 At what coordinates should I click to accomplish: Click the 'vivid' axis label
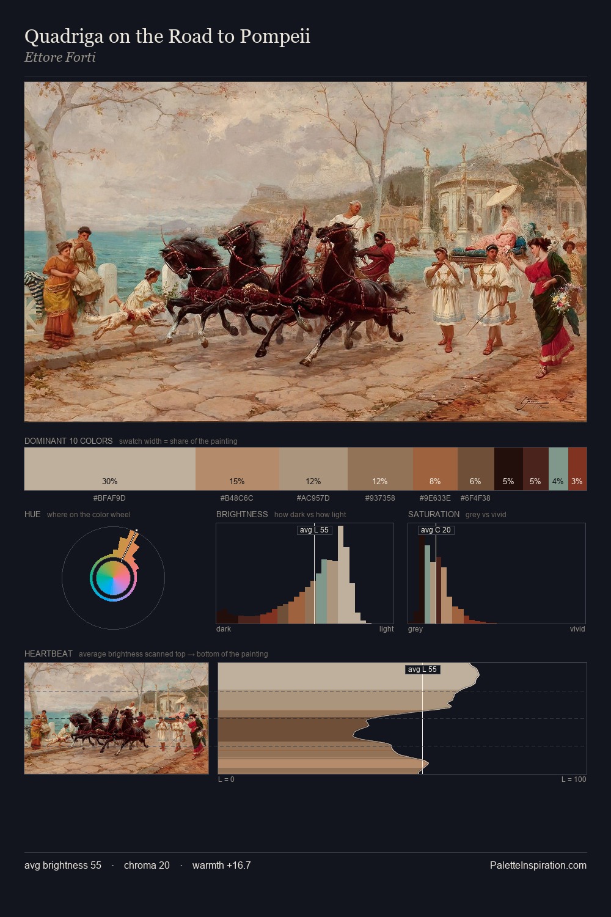(577, 629)
